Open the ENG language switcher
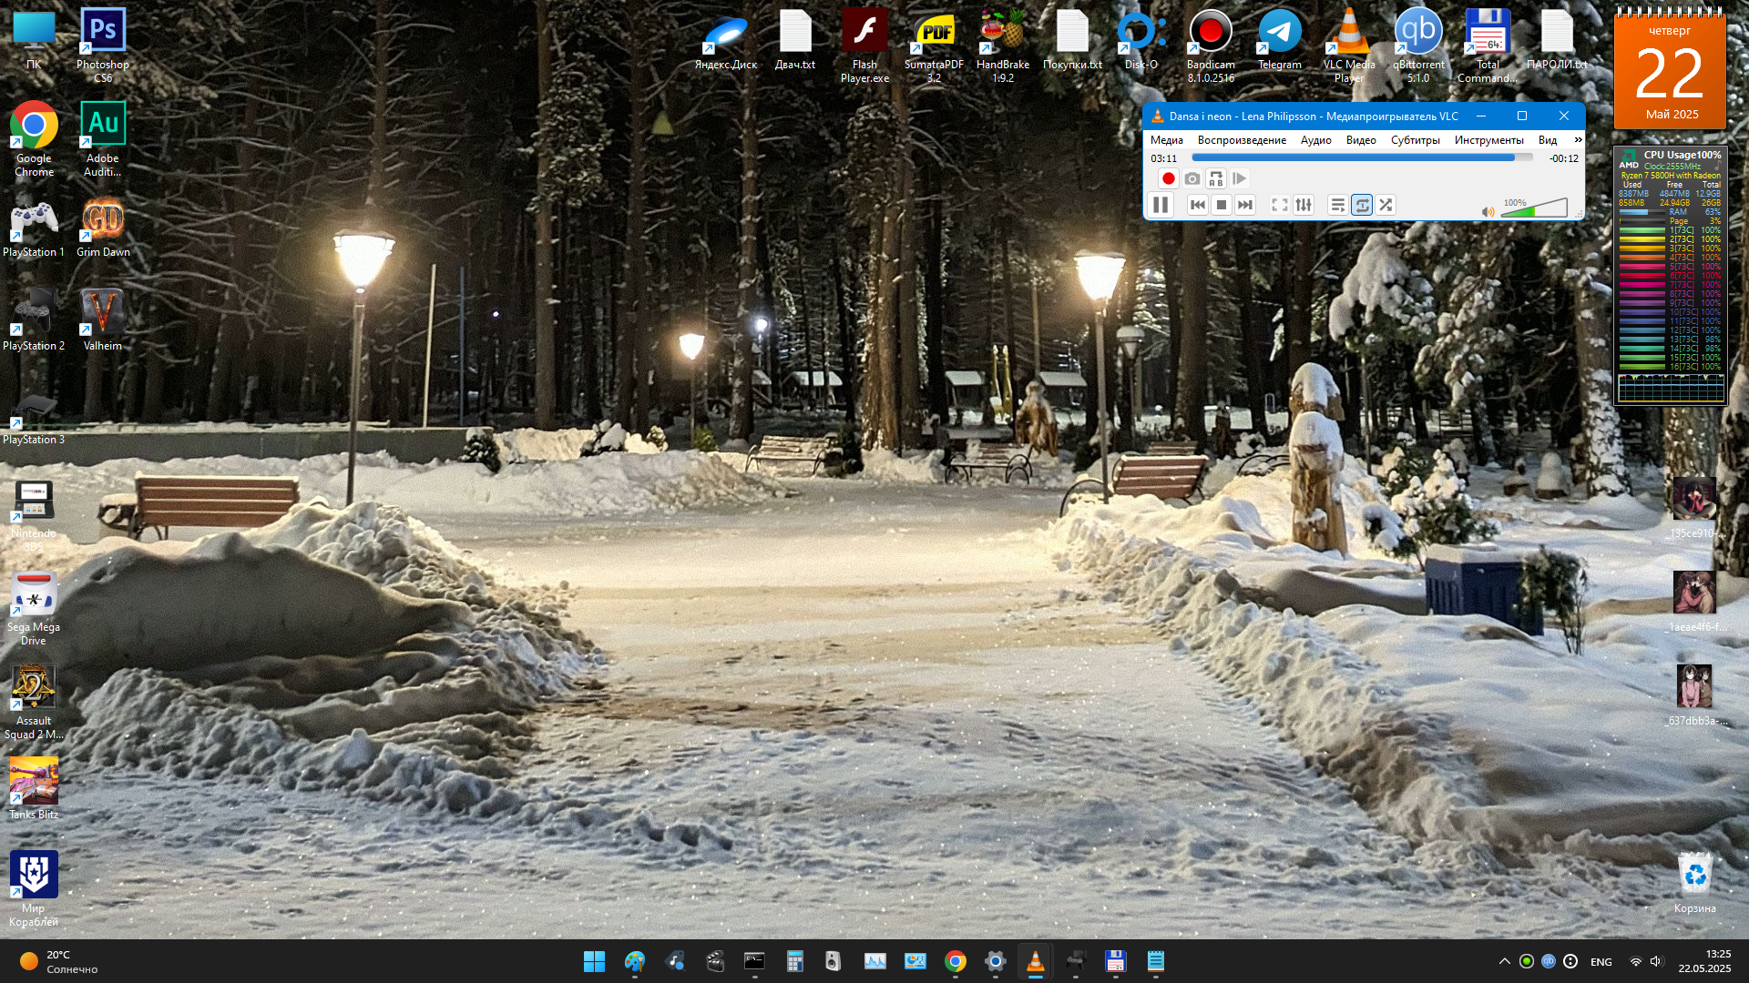This screenshot has width=1749, height=983. pyautogui.click(x=1601, y=962)
